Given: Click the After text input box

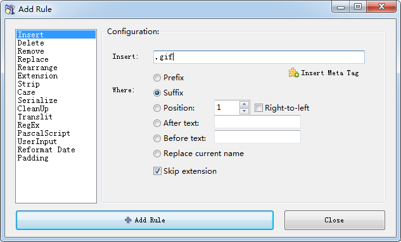Looking at the screenshot, I should [257, 122].
